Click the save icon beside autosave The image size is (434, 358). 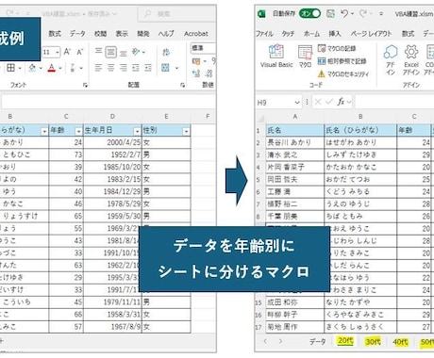pos(330,14)
